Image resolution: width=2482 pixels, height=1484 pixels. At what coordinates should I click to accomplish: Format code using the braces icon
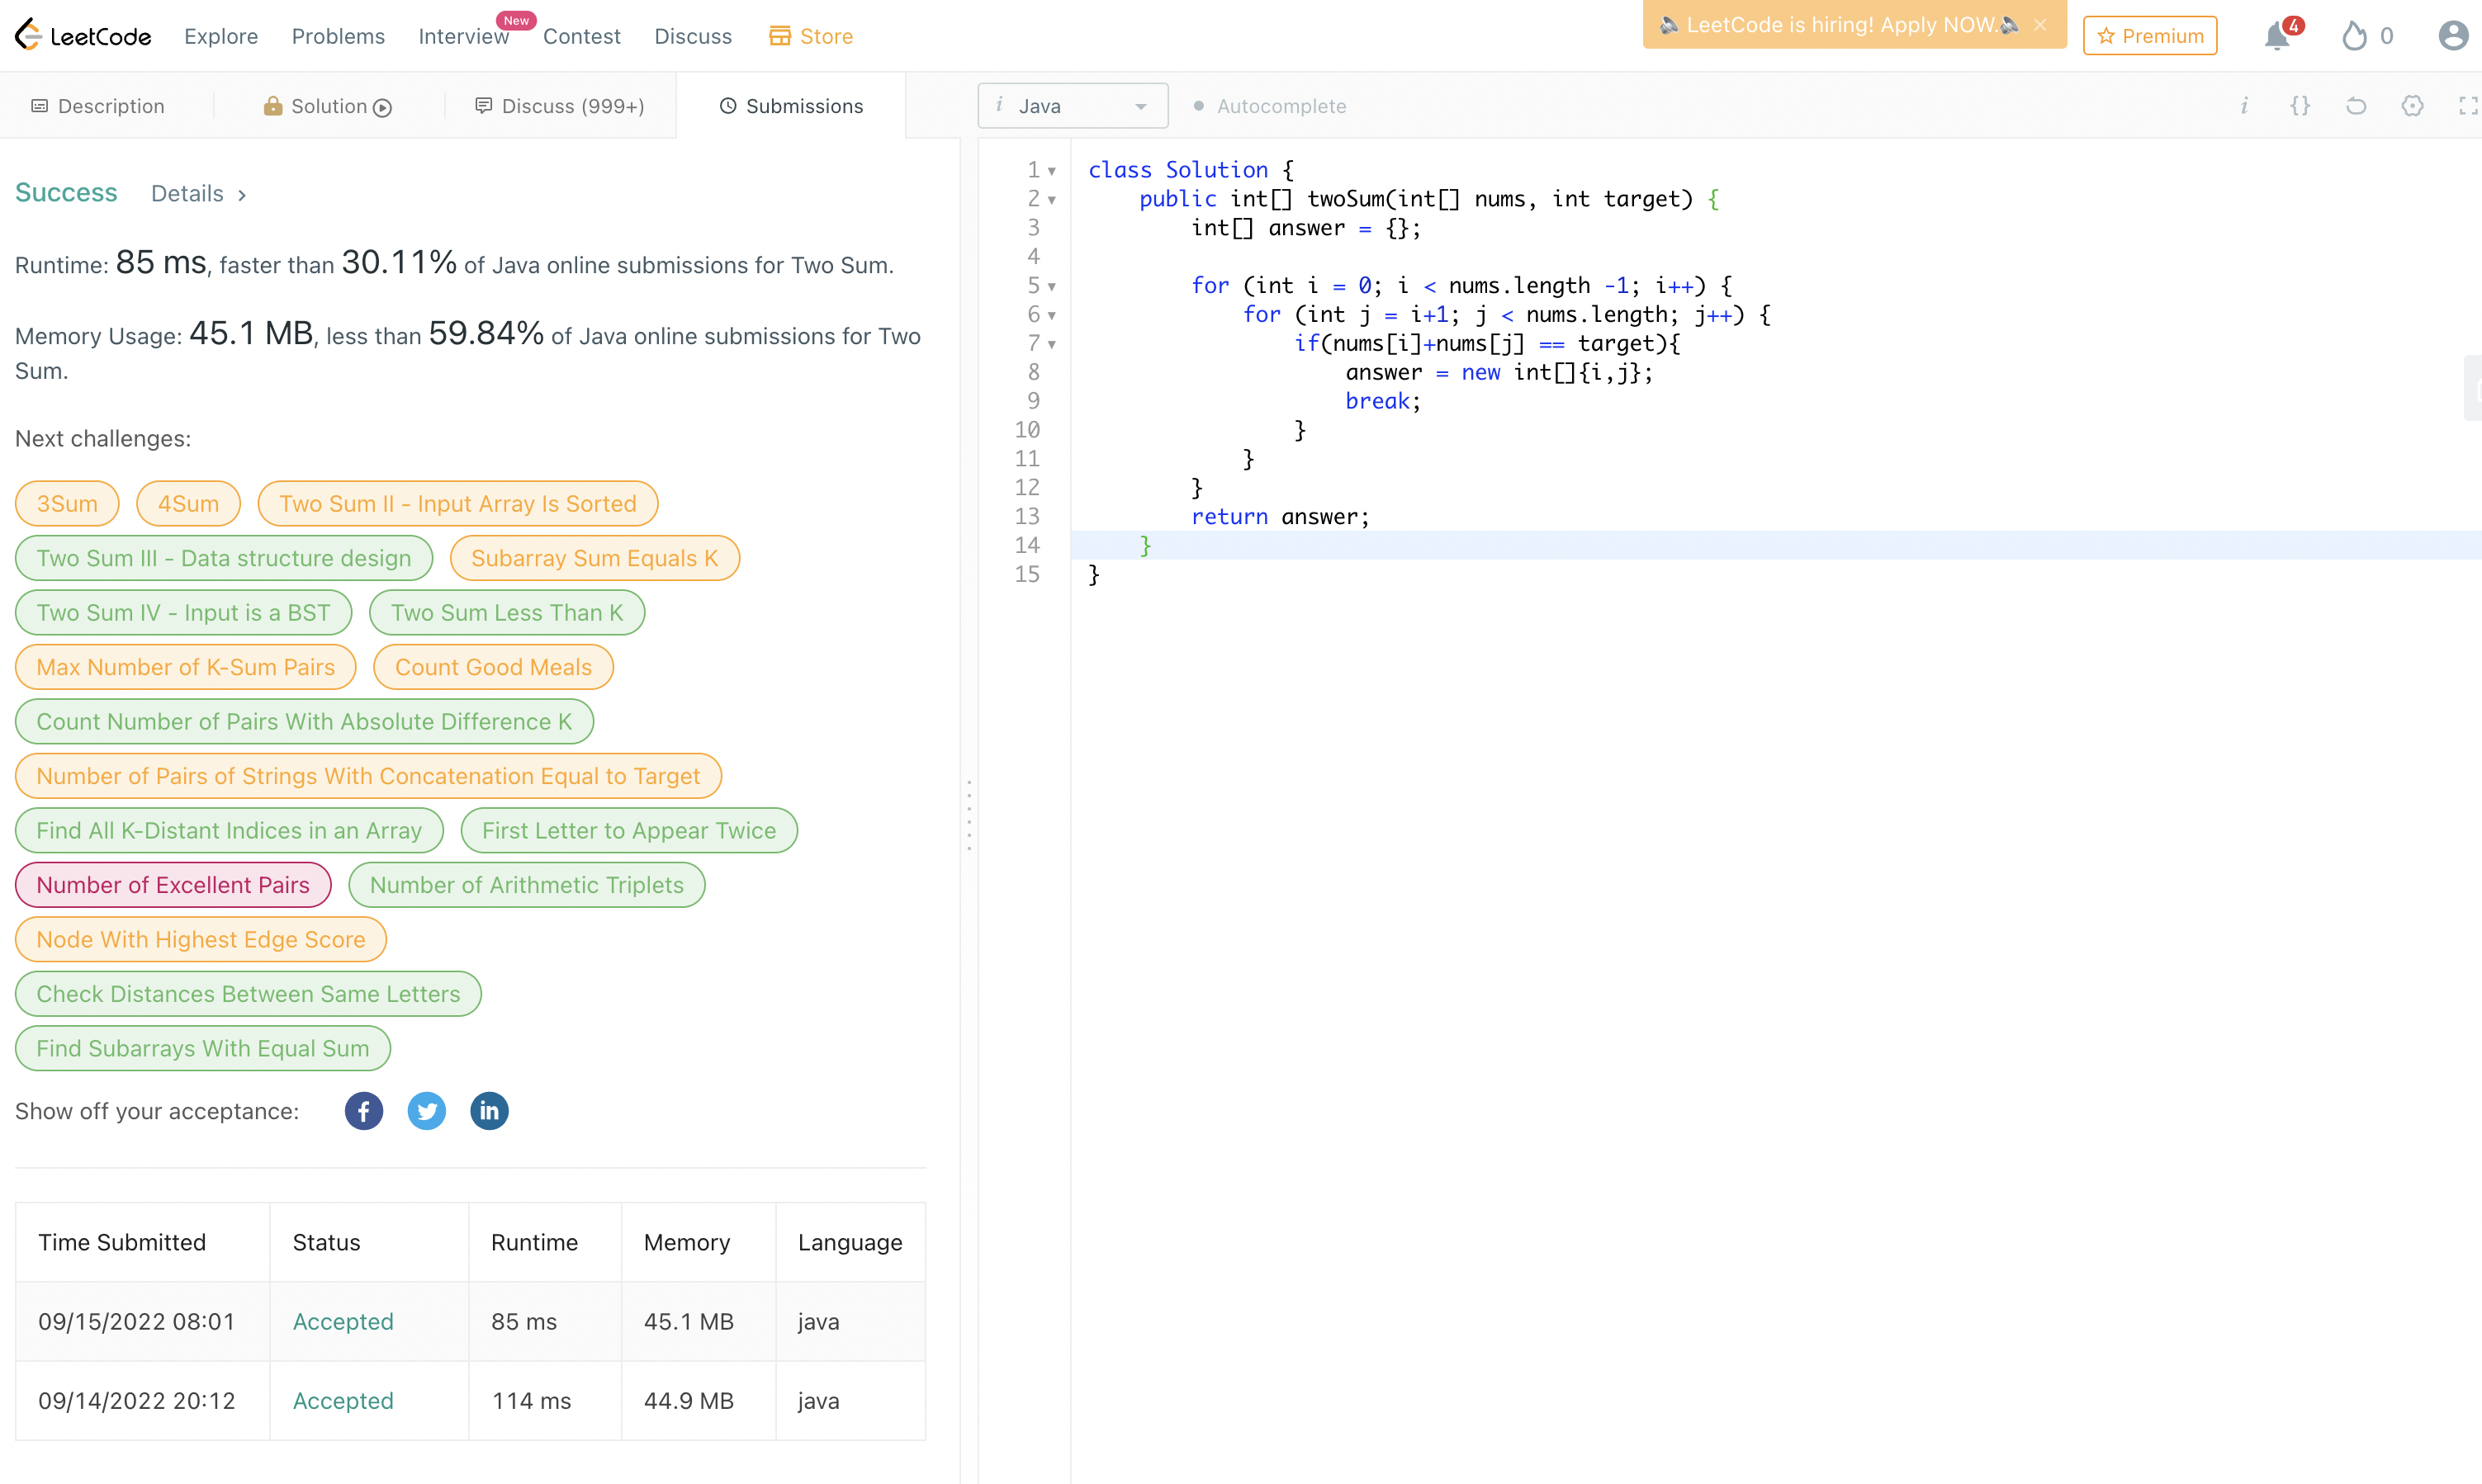2300,106
